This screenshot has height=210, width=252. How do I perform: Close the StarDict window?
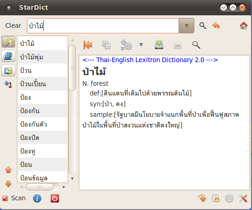tap(242, 7)
